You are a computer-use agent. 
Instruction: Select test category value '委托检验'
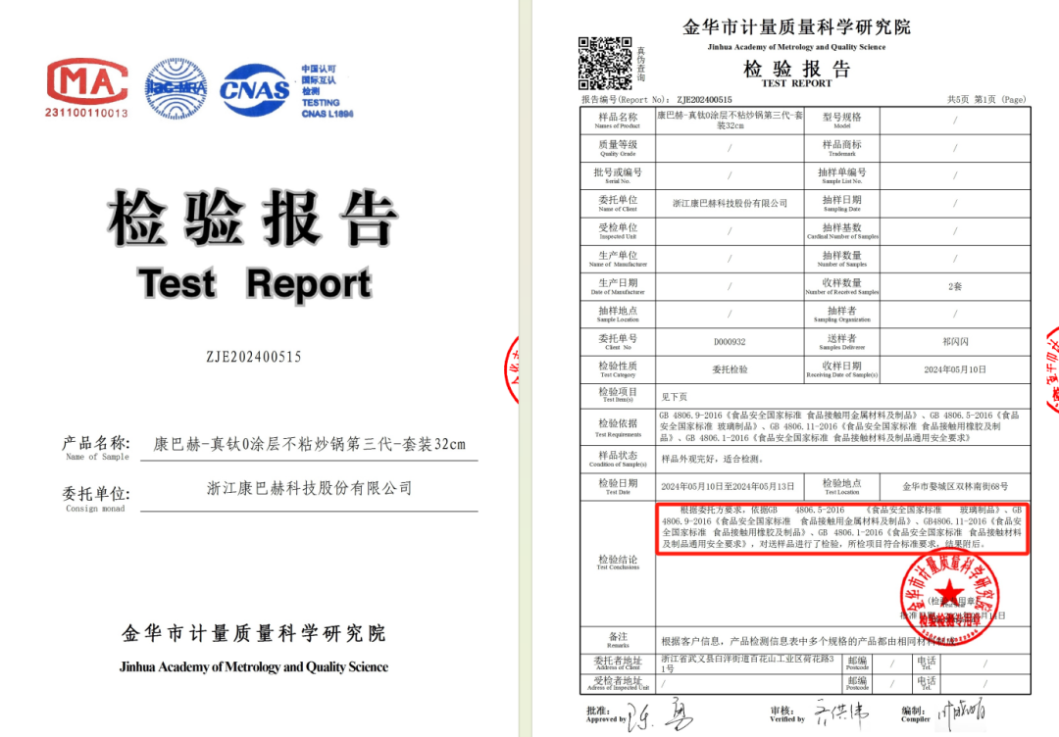(x=730, y=369)
